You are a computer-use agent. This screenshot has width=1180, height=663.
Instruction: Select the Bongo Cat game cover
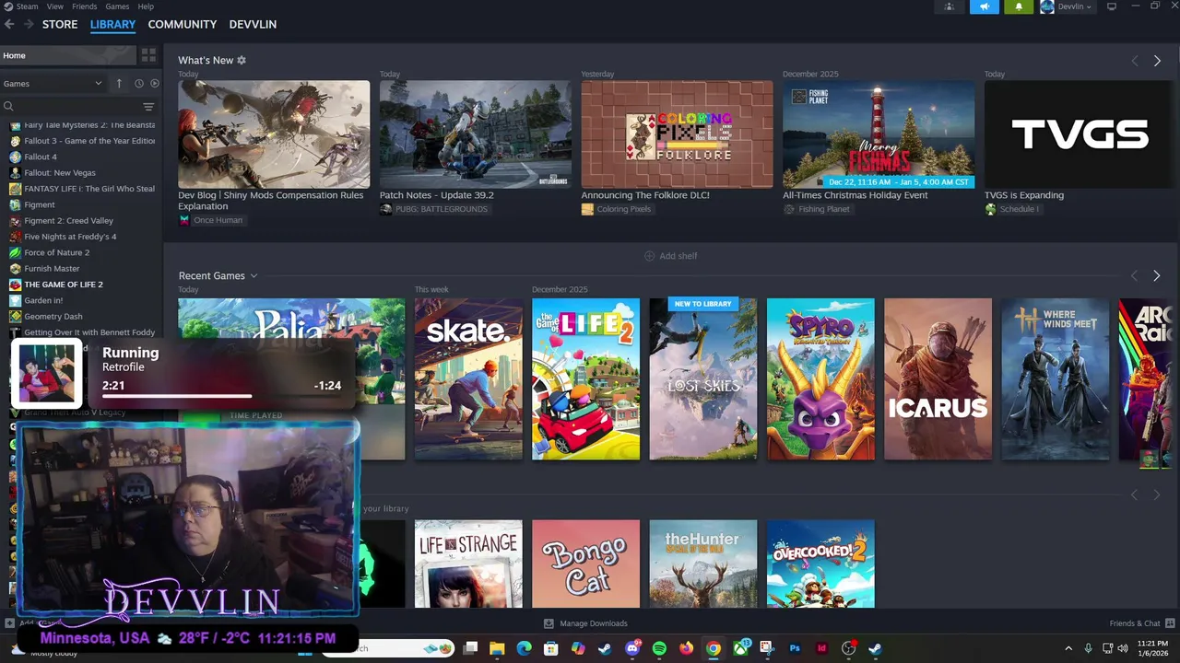click(x=585, y=564)
